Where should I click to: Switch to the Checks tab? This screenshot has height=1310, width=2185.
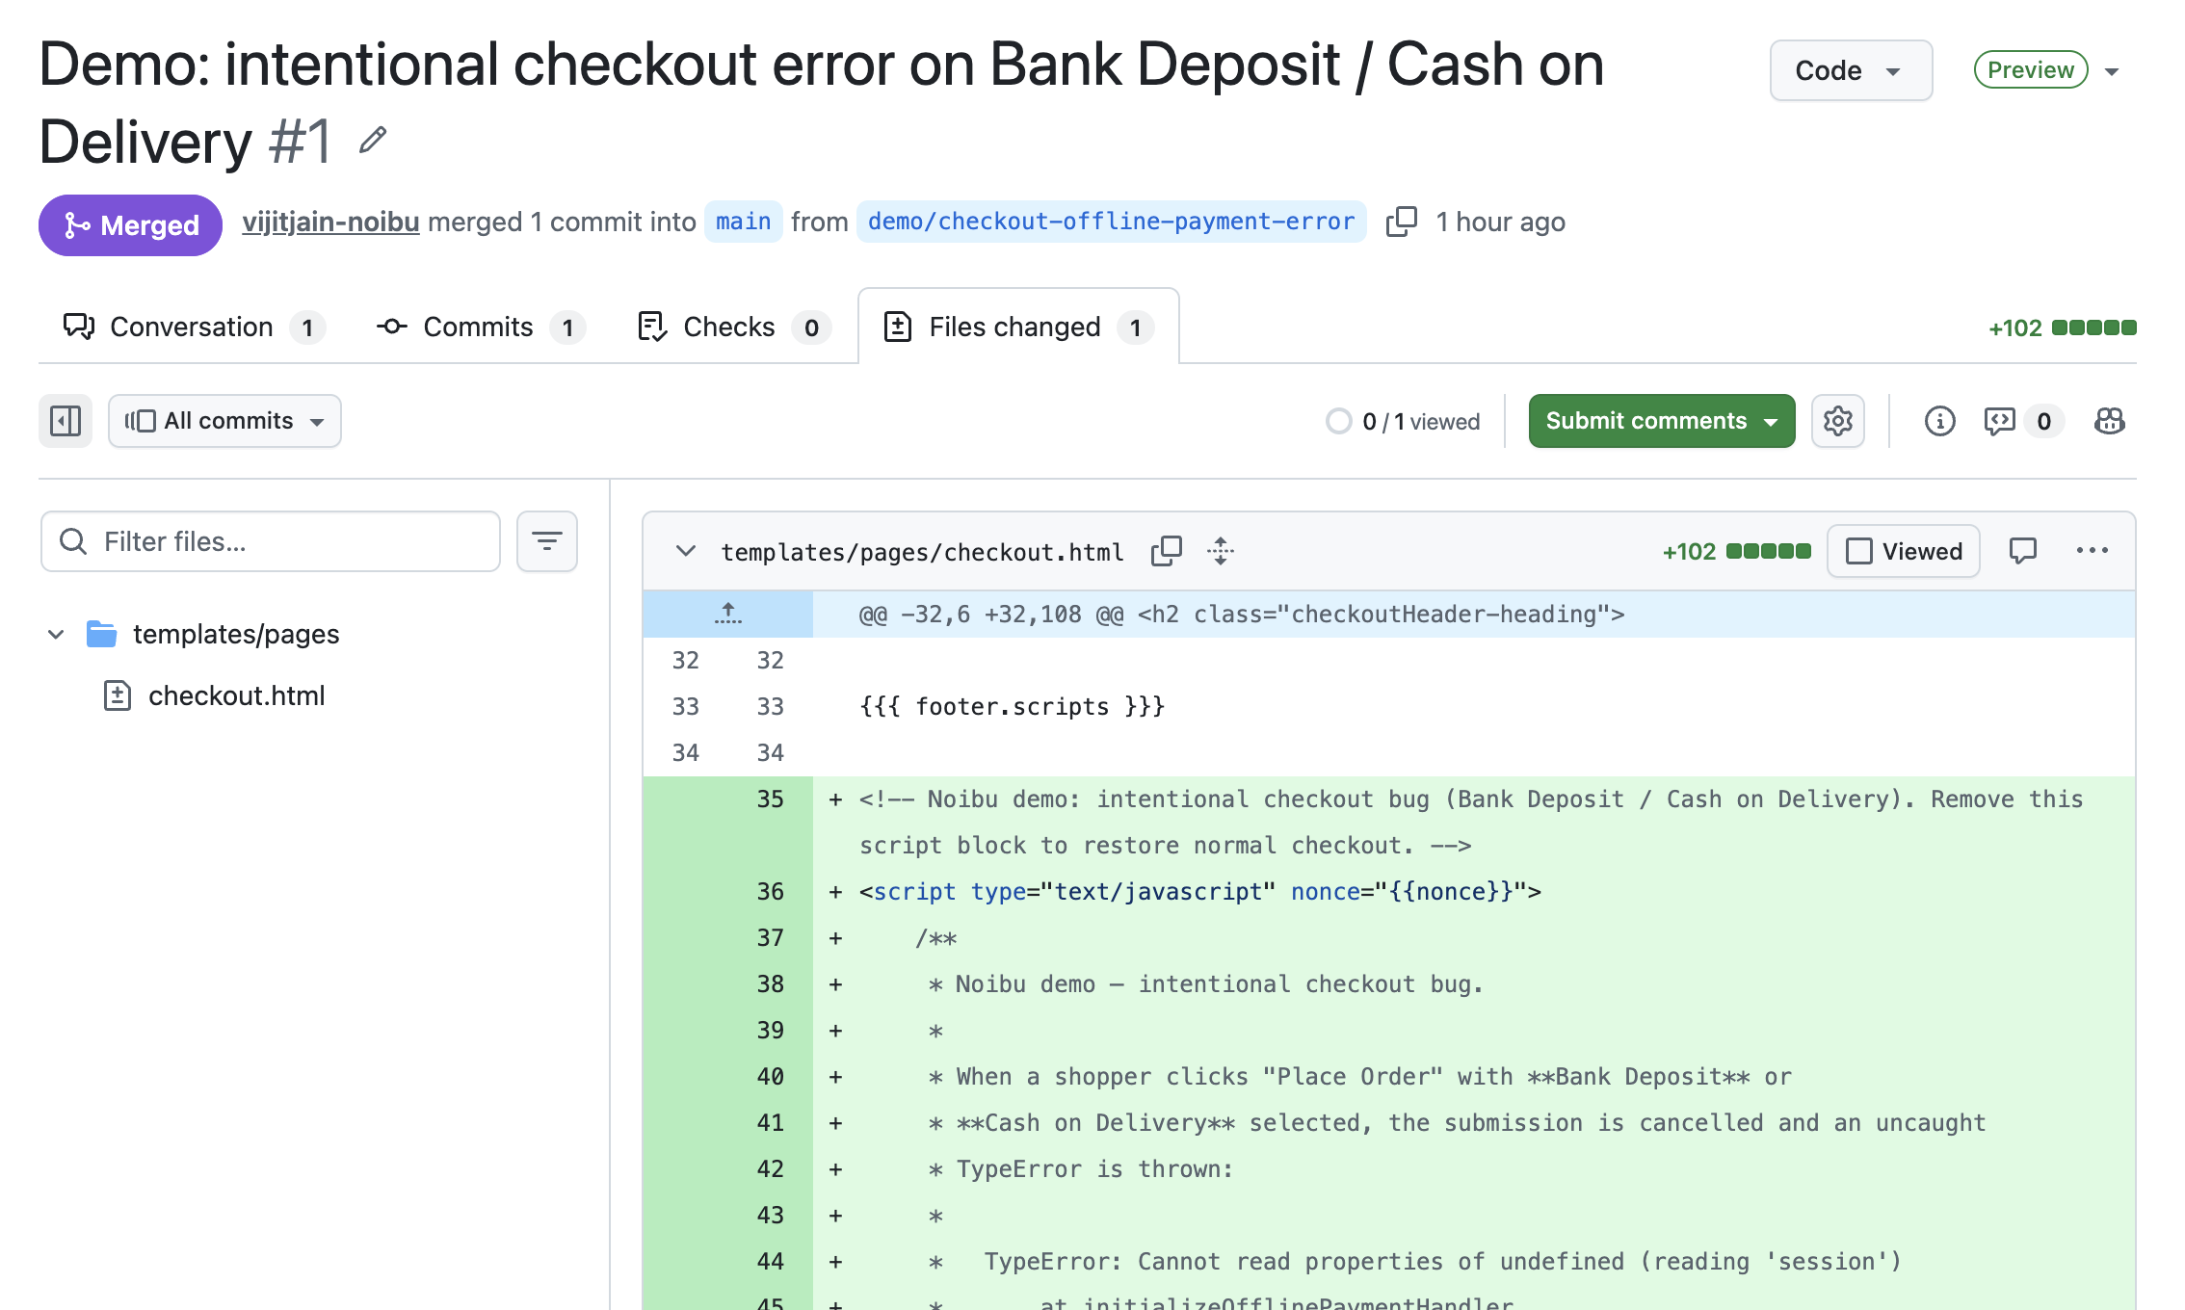click(x=733, y=327)
